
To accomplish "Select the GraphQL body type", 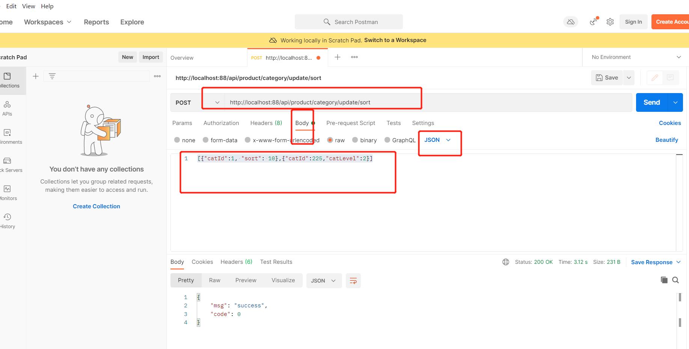I will [387, 140].
